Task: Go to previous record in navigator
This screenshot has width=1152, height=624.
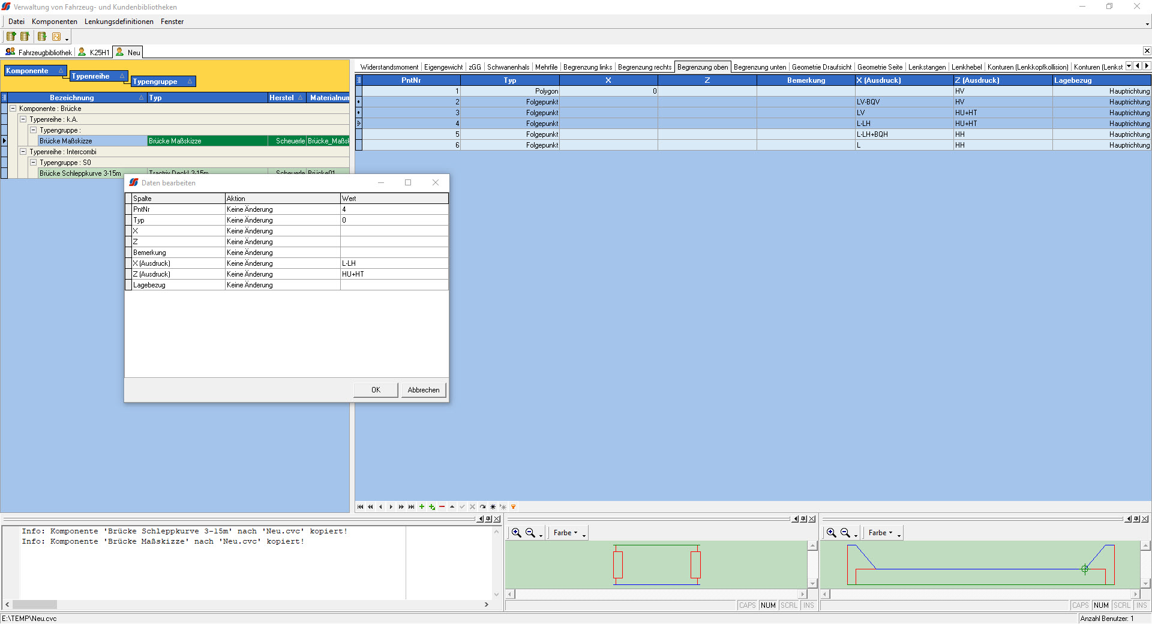Action: pyautogui.click(x=380, y=507)
